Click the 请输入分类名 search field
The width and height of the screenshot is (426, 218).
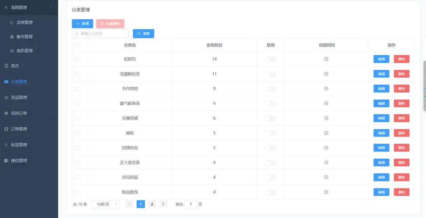(100, 34)
